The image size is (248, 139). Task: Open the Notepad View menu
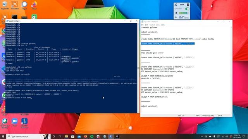pos(158,25)
